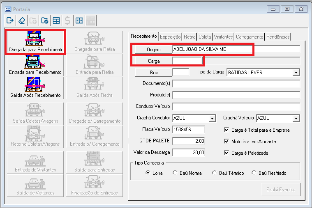
Task: Click the folder with checkmark toolbar icon
Action: (x=44, y=21)
